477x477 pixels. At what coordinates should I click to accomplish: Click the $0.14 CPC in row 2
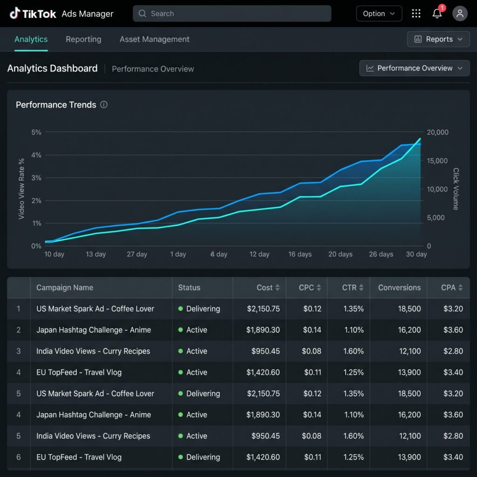pyautogui.click(x=312, y=330)
